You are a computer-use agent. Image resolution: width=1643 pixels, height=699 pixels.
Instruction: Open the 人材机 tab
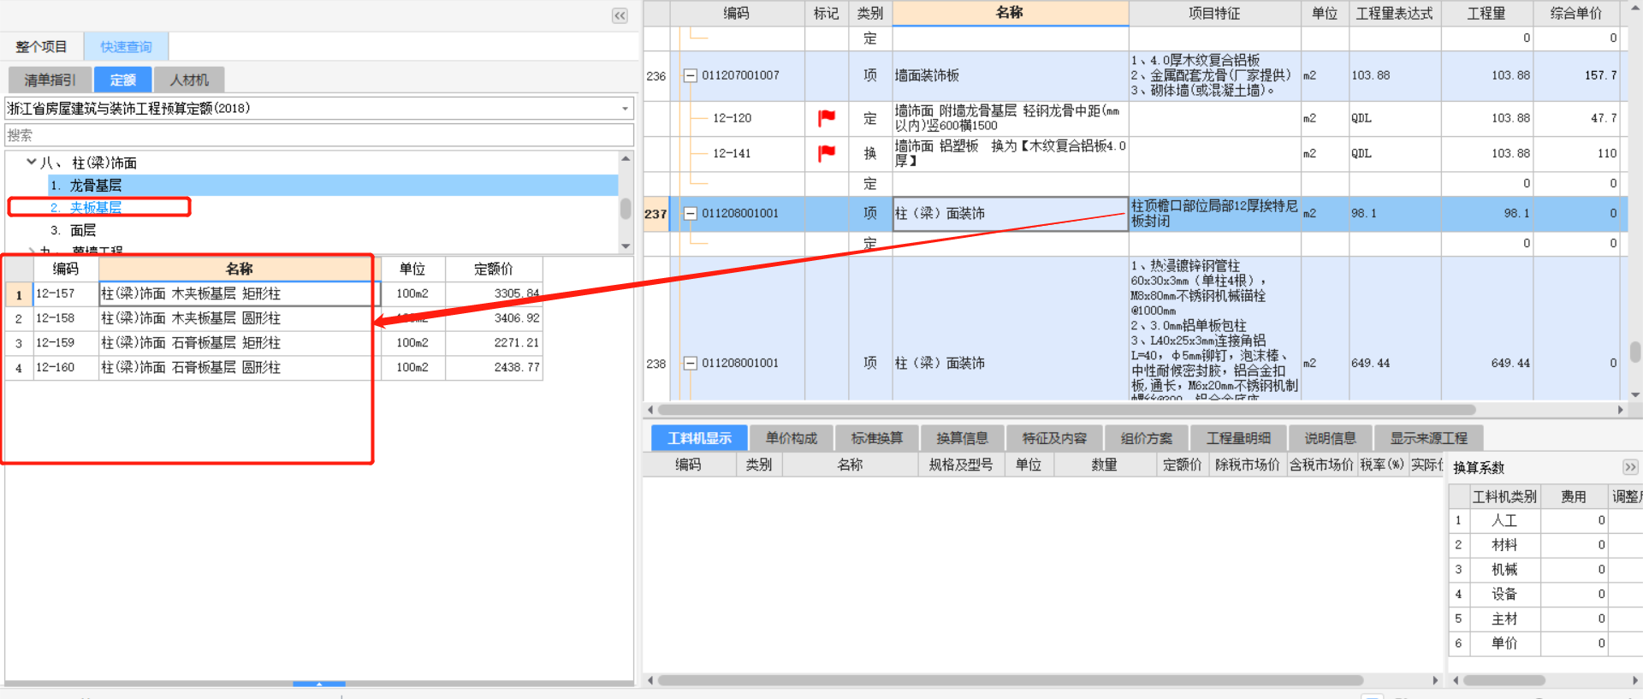point(189,80)
